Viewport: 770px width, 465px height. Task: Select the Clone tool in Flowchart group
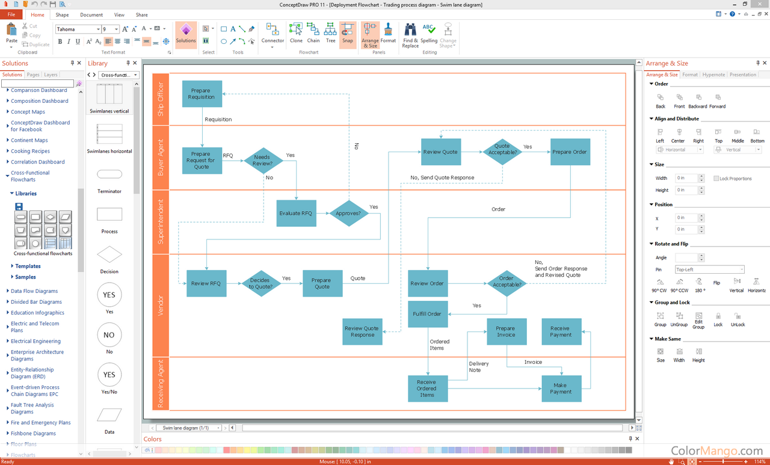295,34
